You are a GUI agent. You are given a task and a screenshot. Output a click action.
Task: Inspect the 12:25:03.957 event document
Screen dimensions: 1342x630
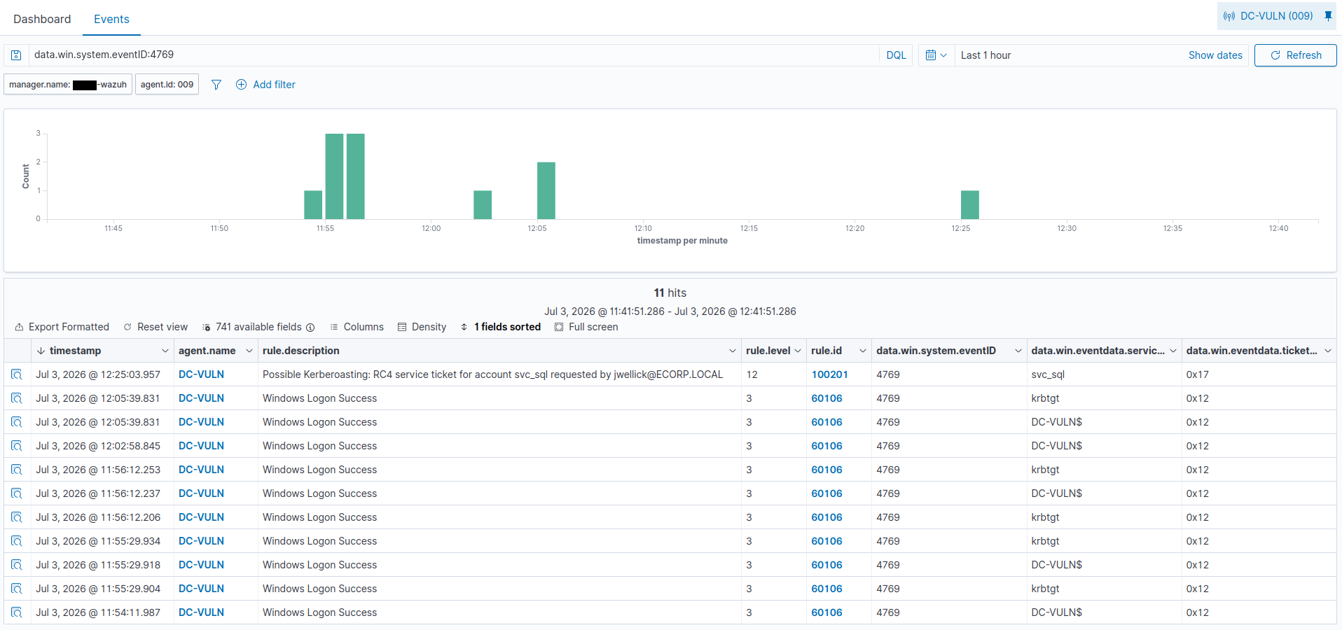click(17, 374)
